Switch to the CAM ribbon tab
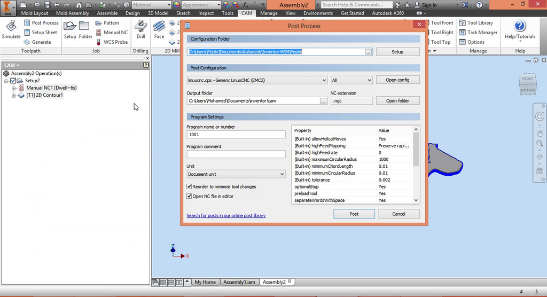The height and width of the screenshot is (297, 547). pyautogui.click(x=247, y=13)
